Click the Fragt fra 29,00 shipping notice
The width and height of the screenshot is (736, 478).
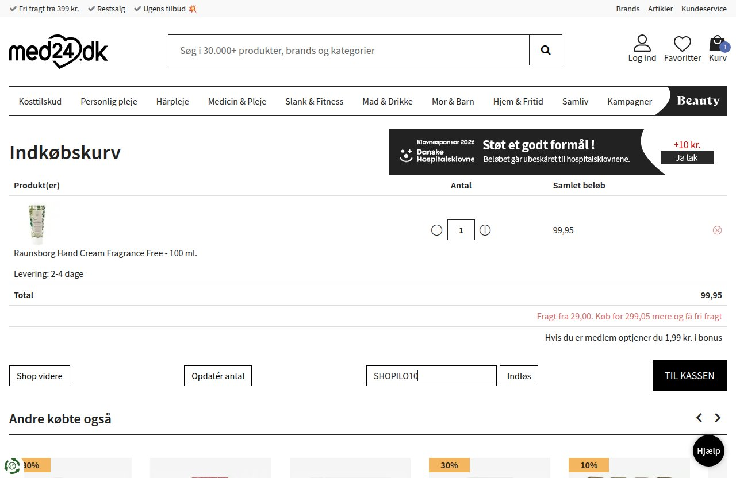click(x=630, y=316)
